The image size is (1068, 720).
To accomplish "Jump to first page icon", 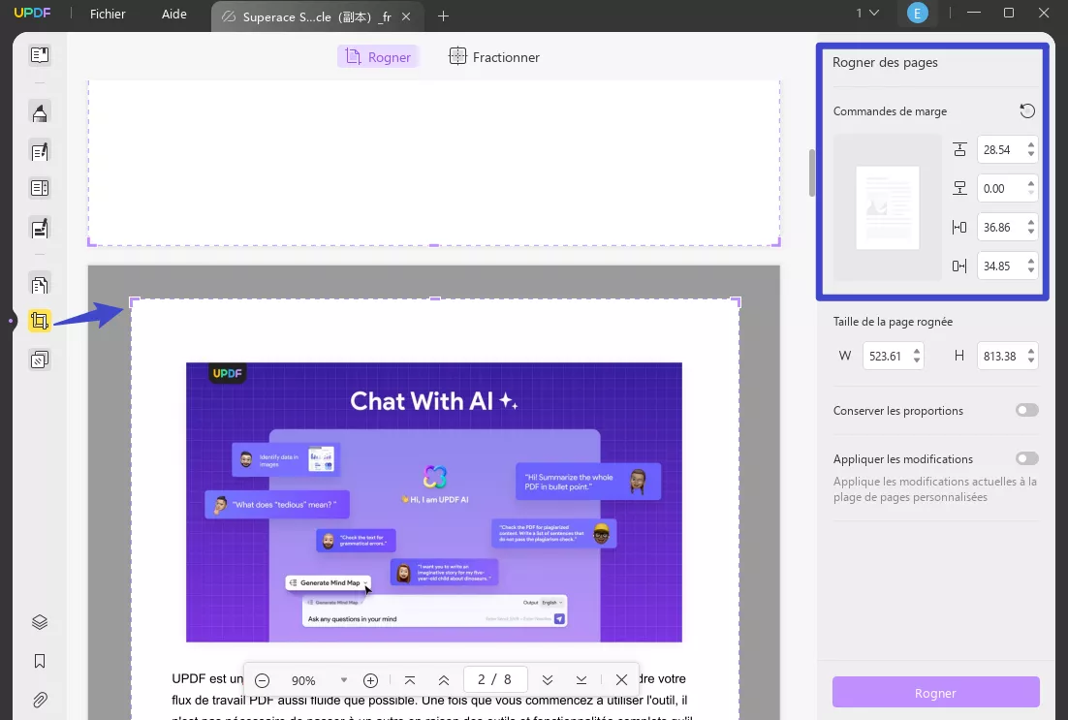I will [410, 680].
